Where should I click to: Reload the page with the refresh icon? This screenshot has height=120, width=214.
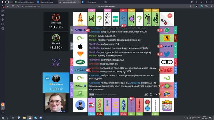(x=18, y=6)
